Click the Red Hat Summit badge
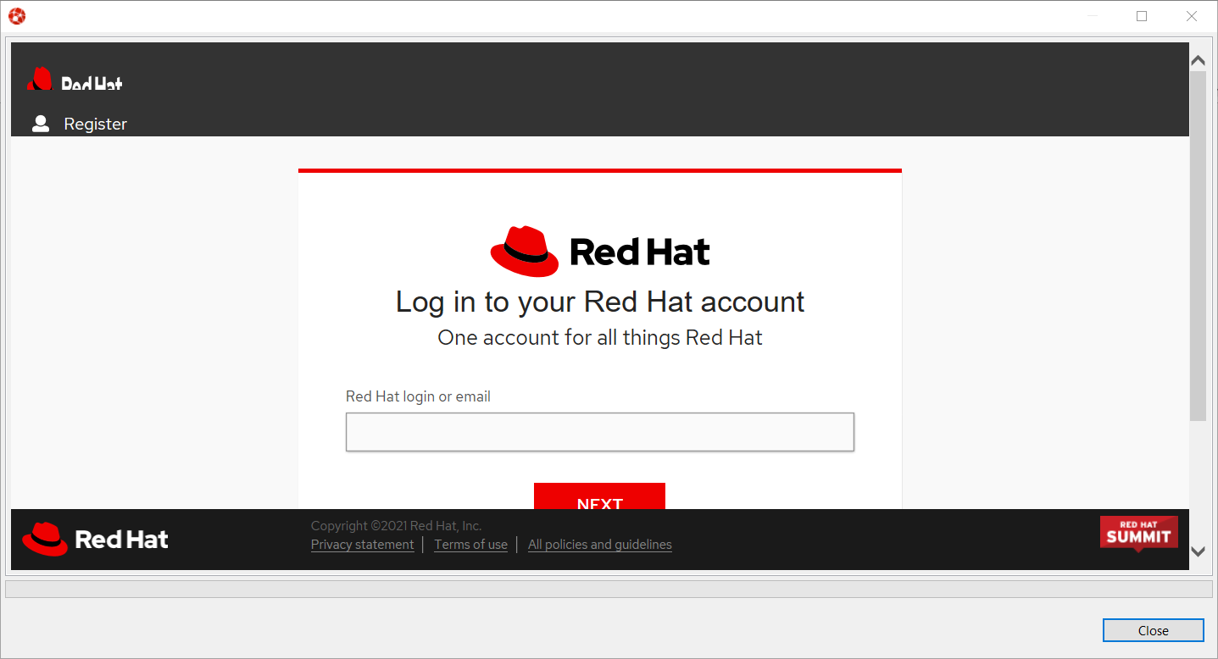 click(x=1139, y=534)
